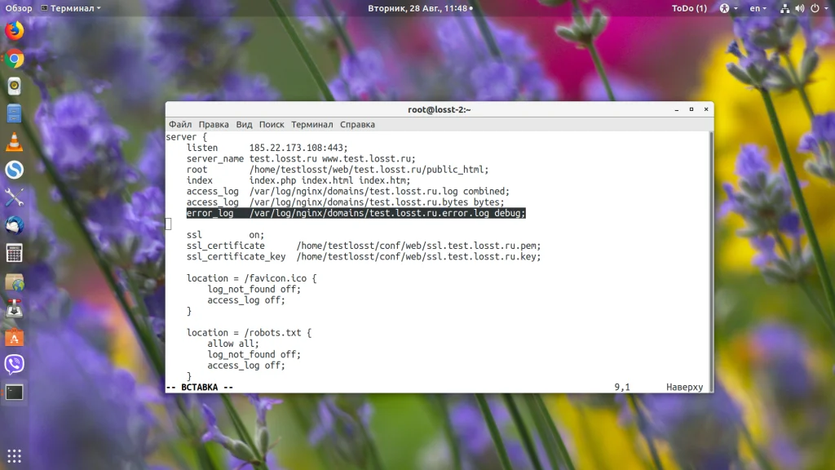
Task: Click the access_log line ending in combined
Action: tap(347, 191)
